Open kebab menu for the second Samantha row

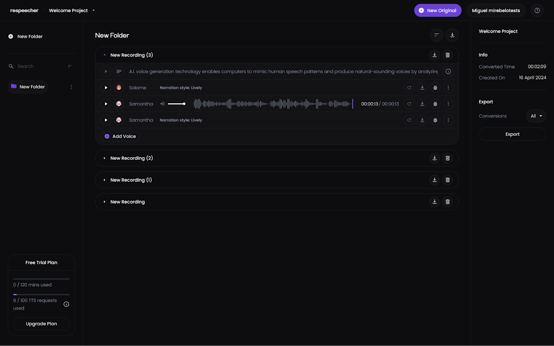click(x=448, y=120)
